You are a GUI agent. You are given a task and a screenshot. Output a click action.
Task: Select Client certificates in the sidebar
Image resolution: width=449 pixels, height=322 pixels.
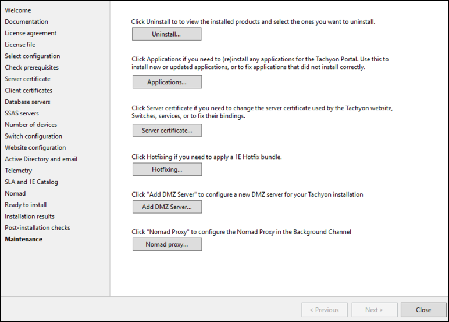click(28, 91)
